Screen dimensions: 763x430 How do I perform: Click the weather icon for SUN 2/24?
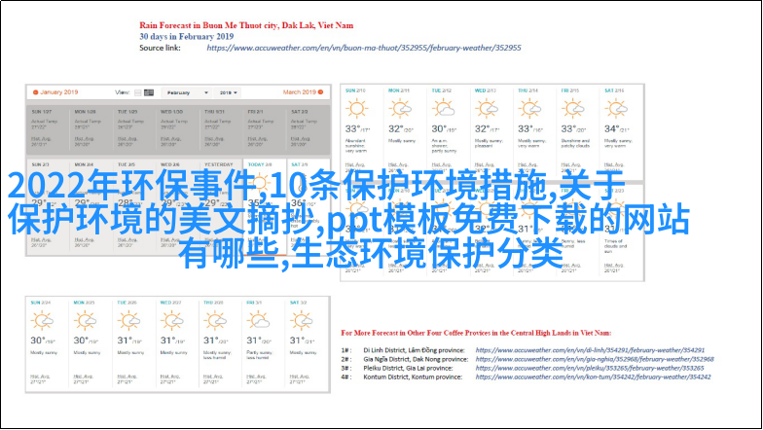[x=42, y=321]
